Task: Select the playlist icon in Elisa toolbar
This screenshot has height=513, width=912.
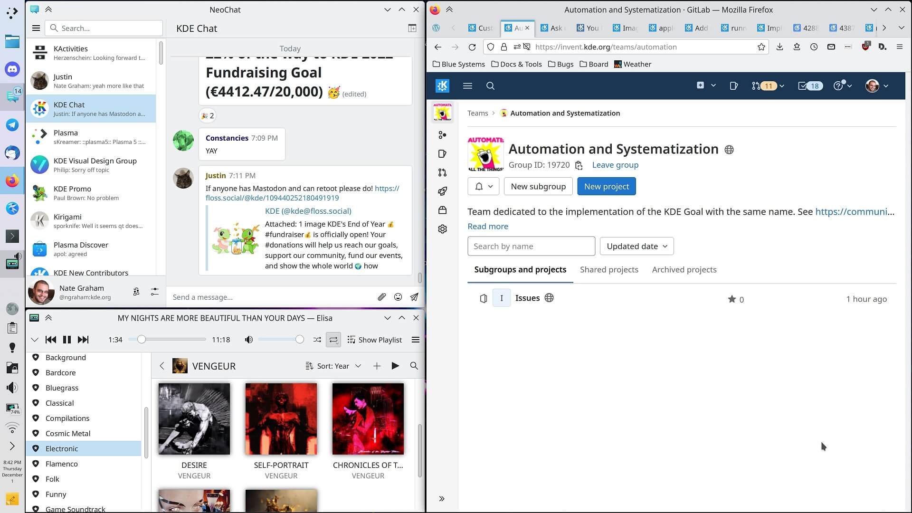Action: click(352, 340)
